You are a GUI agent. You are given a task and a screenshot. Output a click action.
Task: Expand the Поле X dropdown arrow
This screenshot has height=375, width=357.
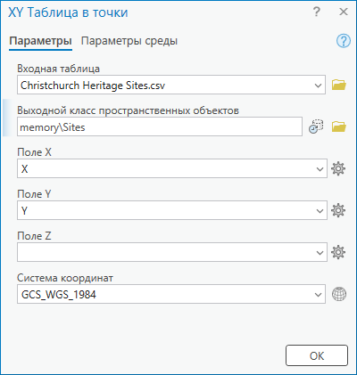pyautogui.click(x=320, y=169)
